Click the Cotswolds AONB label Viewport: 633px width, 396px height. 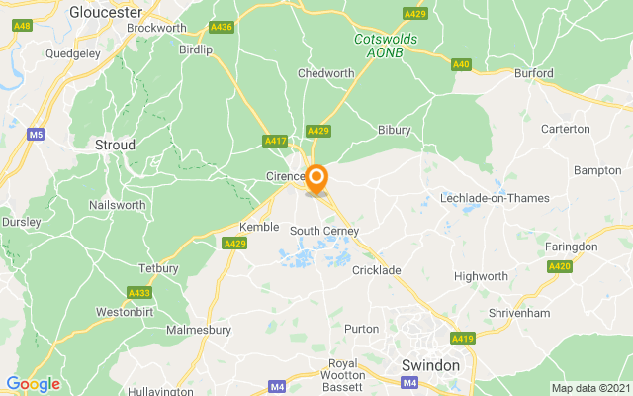[386, 46]
